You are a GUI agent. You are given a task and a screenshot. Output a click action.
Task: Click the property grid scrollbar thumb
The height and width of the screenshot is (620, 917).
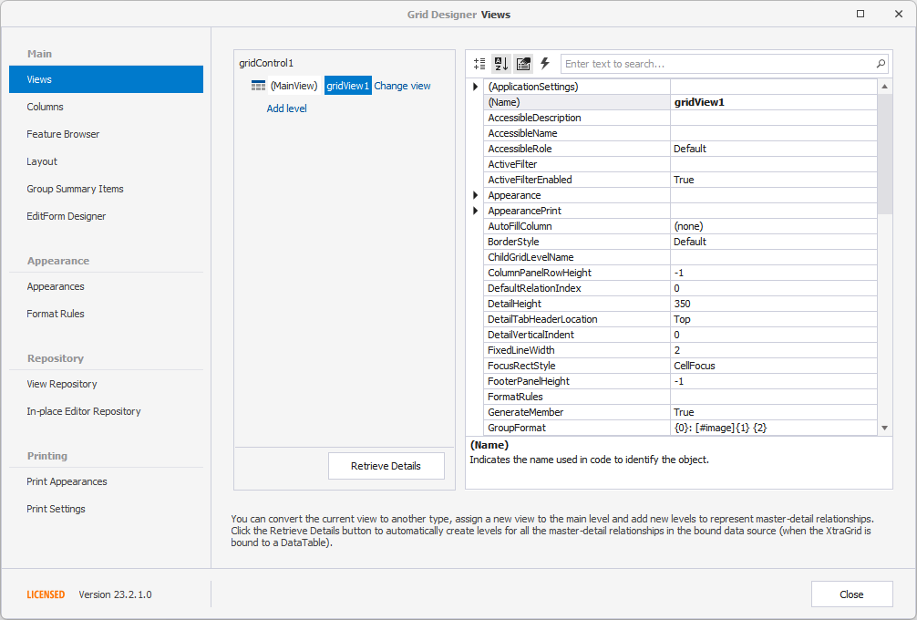click(885, 154)
